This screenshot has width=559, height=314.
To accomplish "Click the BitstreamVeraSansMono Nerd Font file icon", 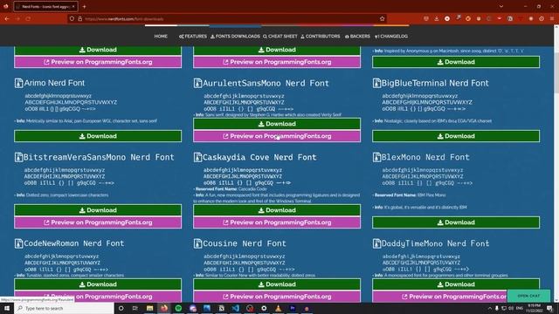I will (18, 157).
